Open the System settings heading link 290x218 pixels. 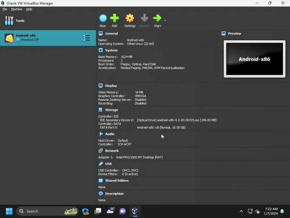pyautogui.click(x=111, y=50)
